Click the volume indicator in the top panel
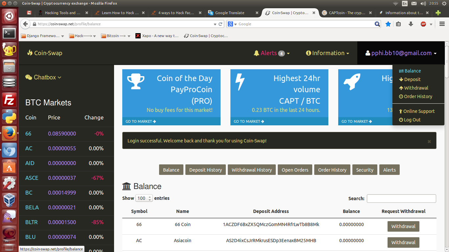The height and width of the screenshot is (252, 449). pos(423,3)
